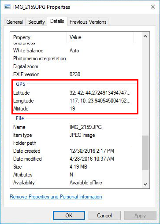The height and width of the screenshot is (224, 160).
Task: Click the Apply button
Action: tap(140, 216)
